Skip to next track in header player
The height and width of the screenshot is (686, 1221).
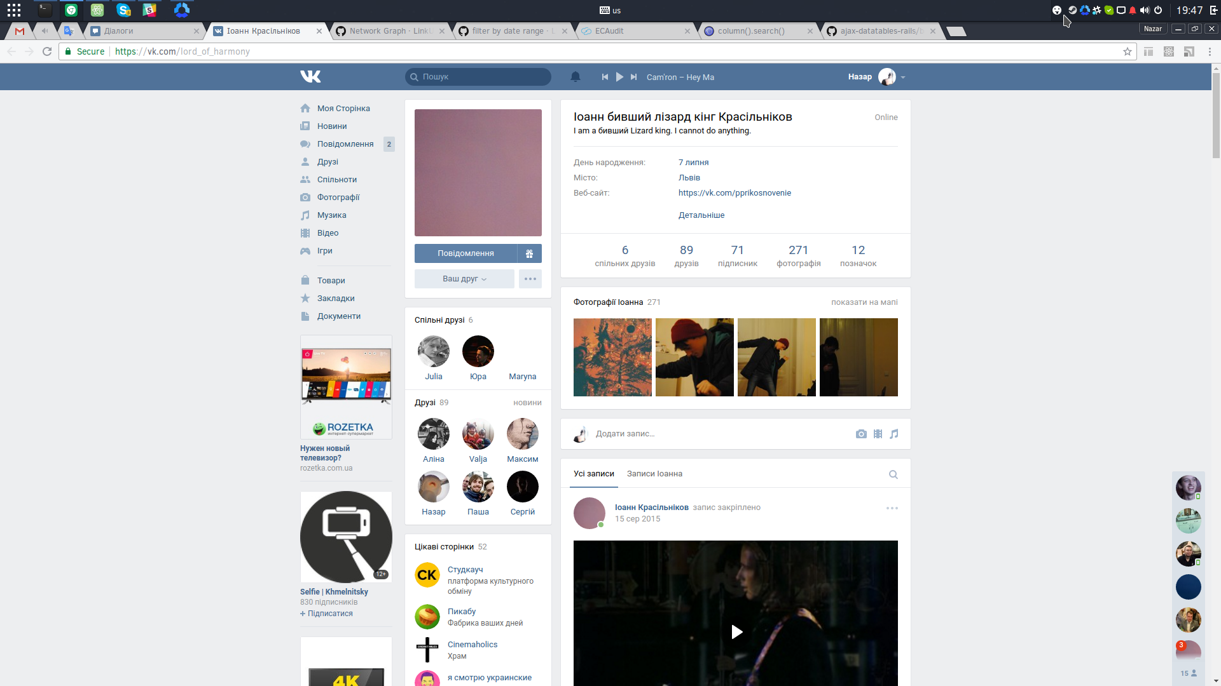[x=633, y=77]
